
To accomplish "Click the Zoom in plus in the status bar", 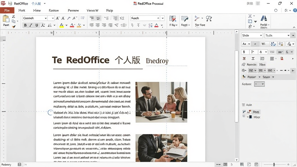I will pyautogui.click(x=288, y=164).
